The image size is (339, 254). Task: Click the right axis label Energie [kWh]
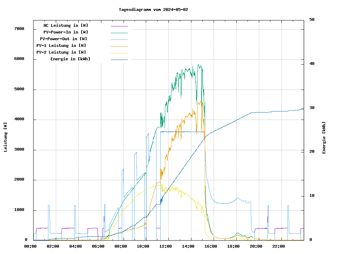(324, 138)
